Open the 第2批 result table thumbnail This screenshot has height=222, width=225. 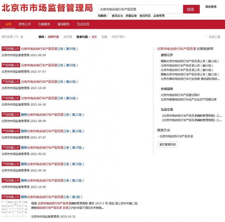(14, 209)
